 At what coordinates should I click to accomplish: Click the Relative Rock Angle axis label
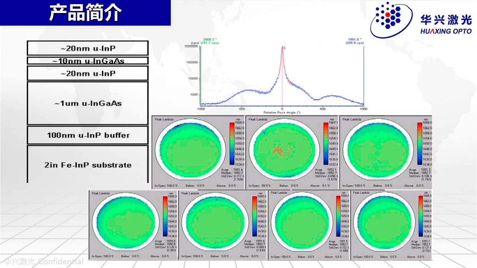pyautogui.click(x=282, y=112)
